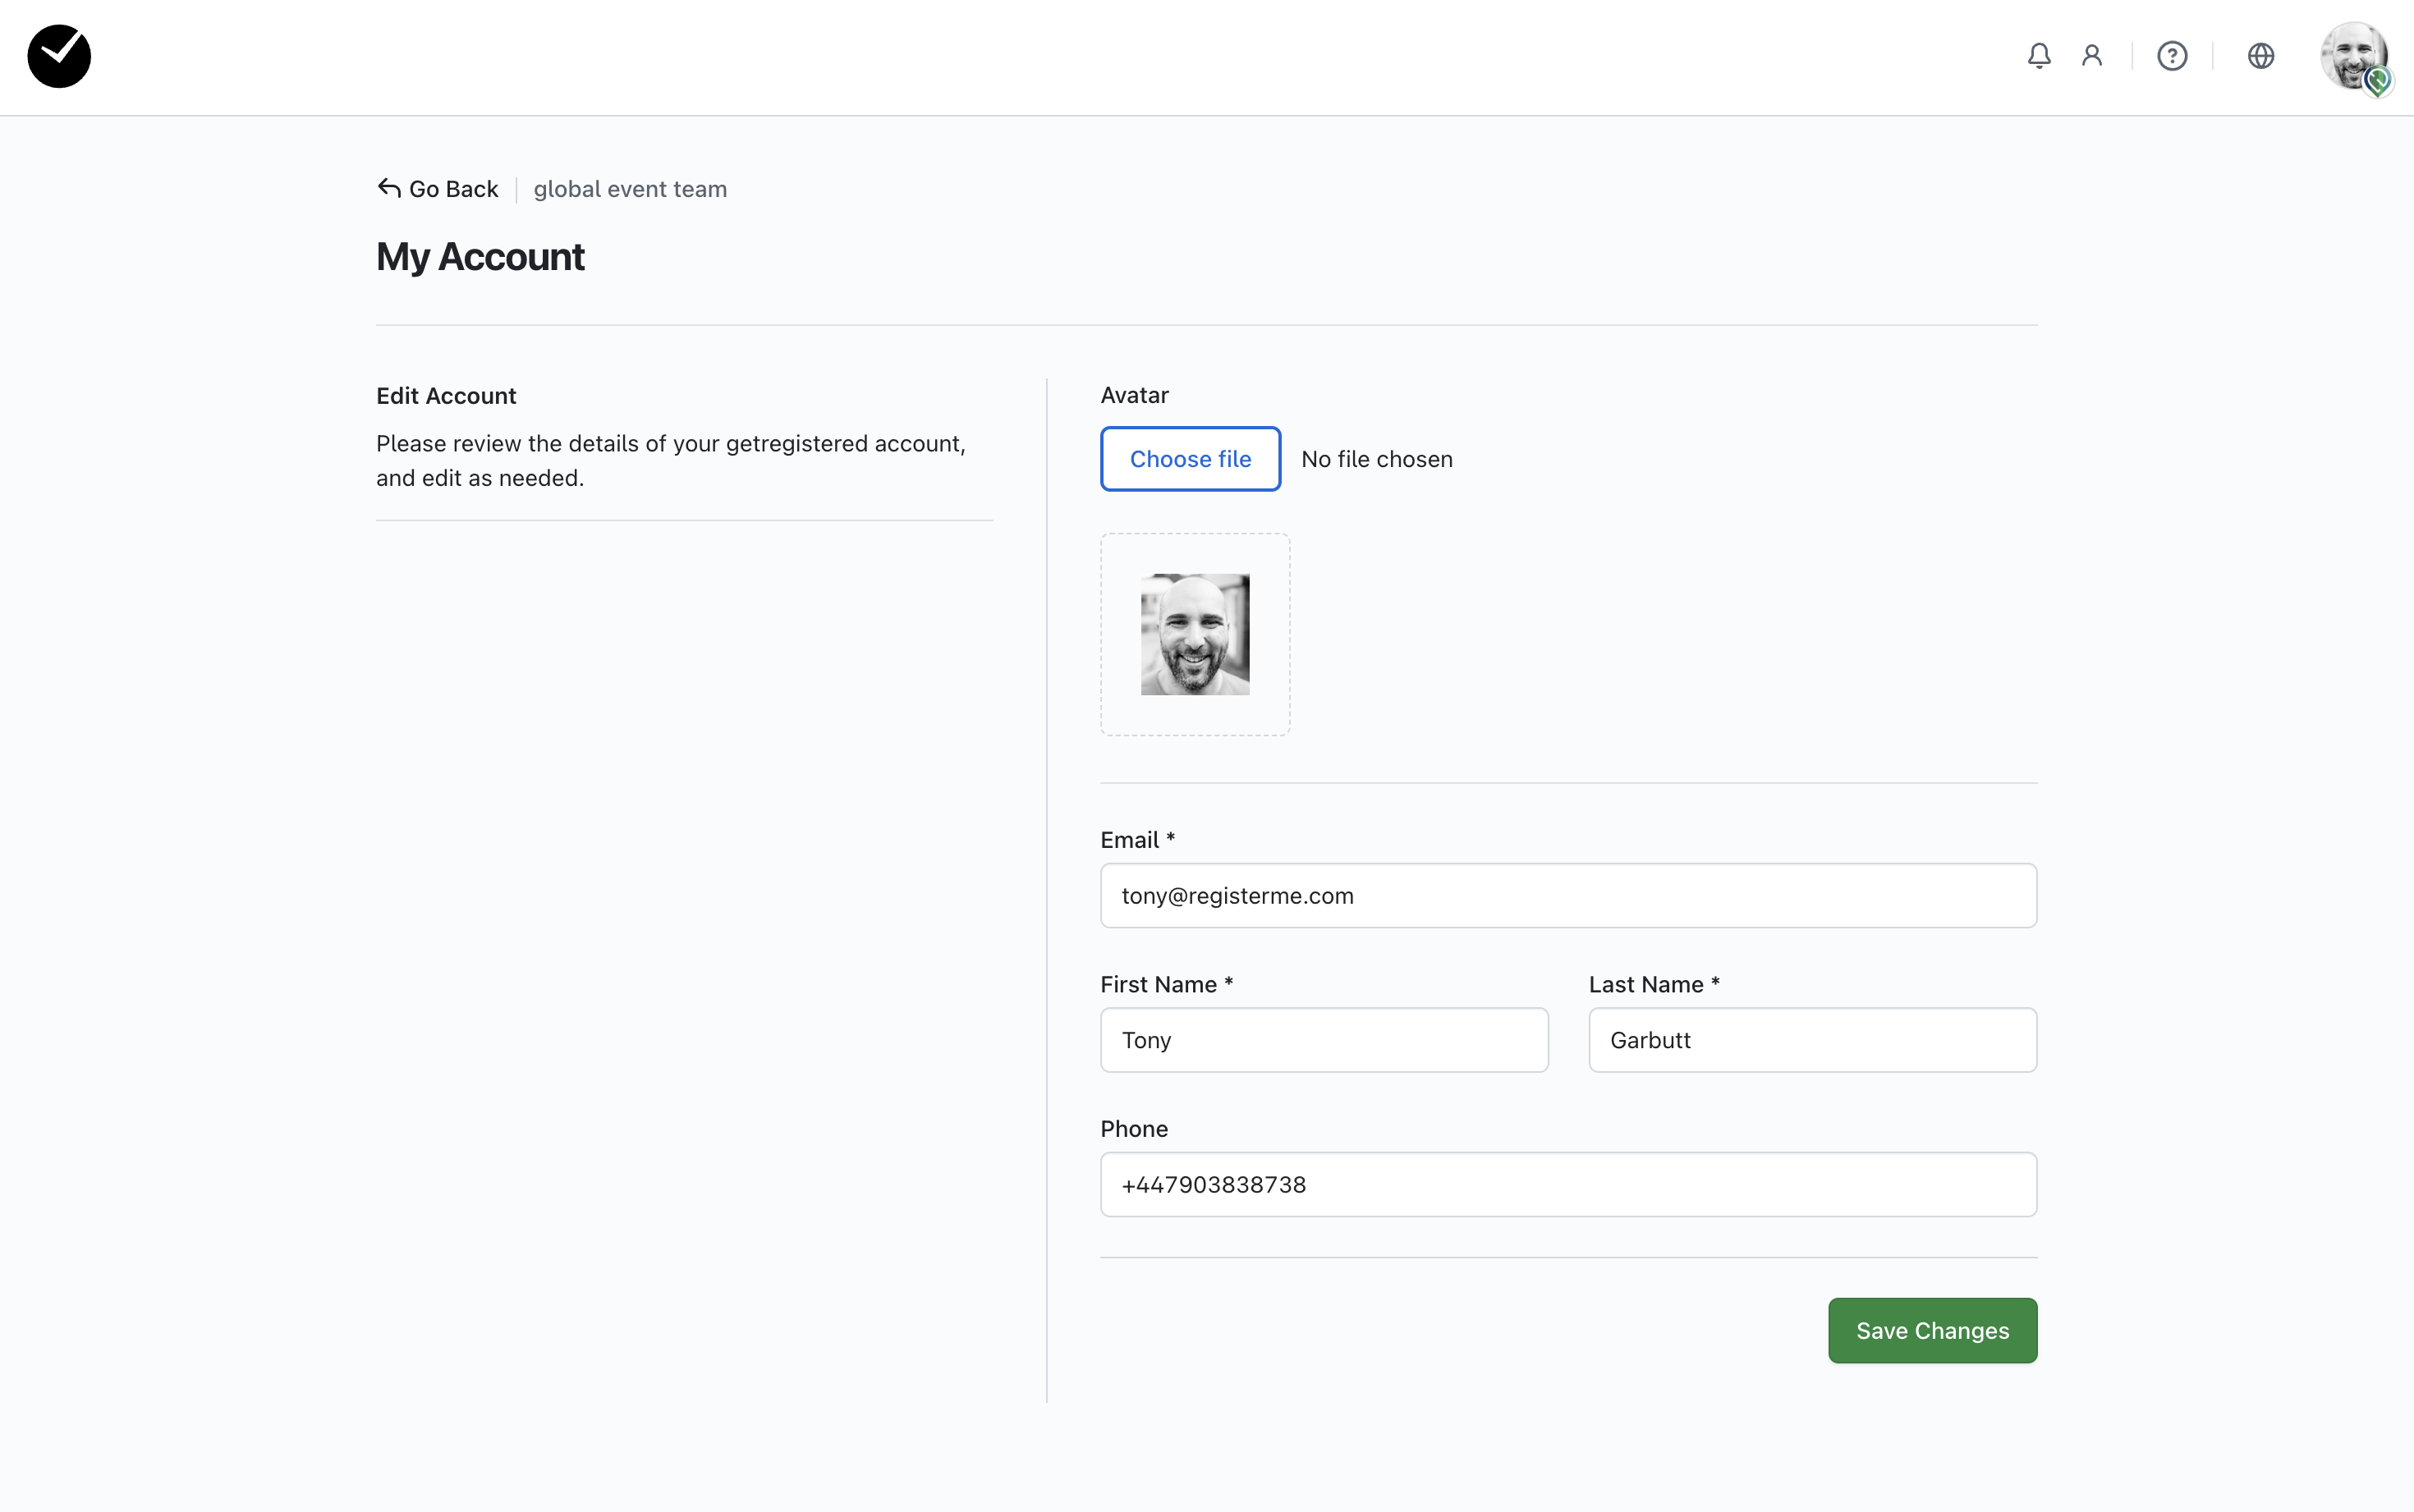Click the Edit Account section title

tap(446, 396)
